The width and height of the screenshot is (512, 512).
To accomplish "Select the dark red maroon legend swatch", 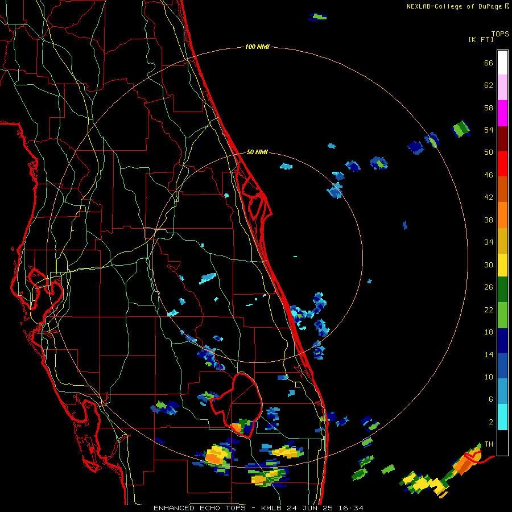I will pos(502,139).
